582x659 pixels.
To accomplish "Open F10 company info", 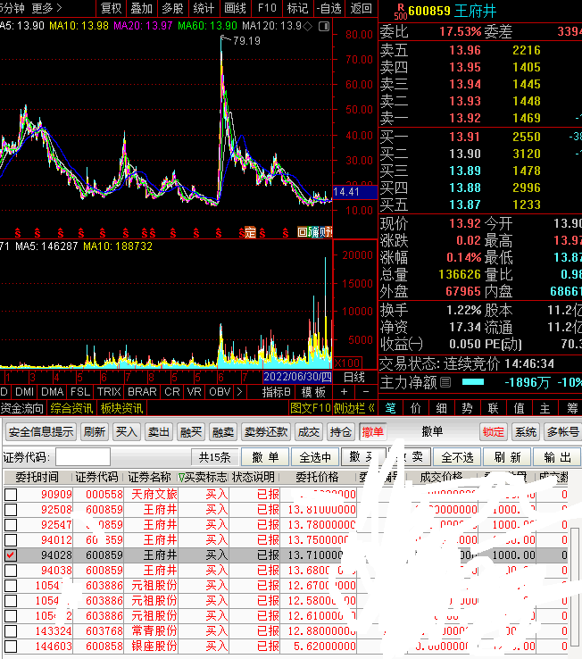I will click(267, 8).
